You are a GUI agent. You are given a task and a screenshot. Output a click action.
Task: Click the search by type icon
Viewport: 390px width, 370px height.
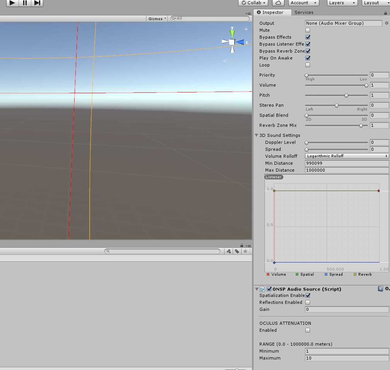point(229,251)
